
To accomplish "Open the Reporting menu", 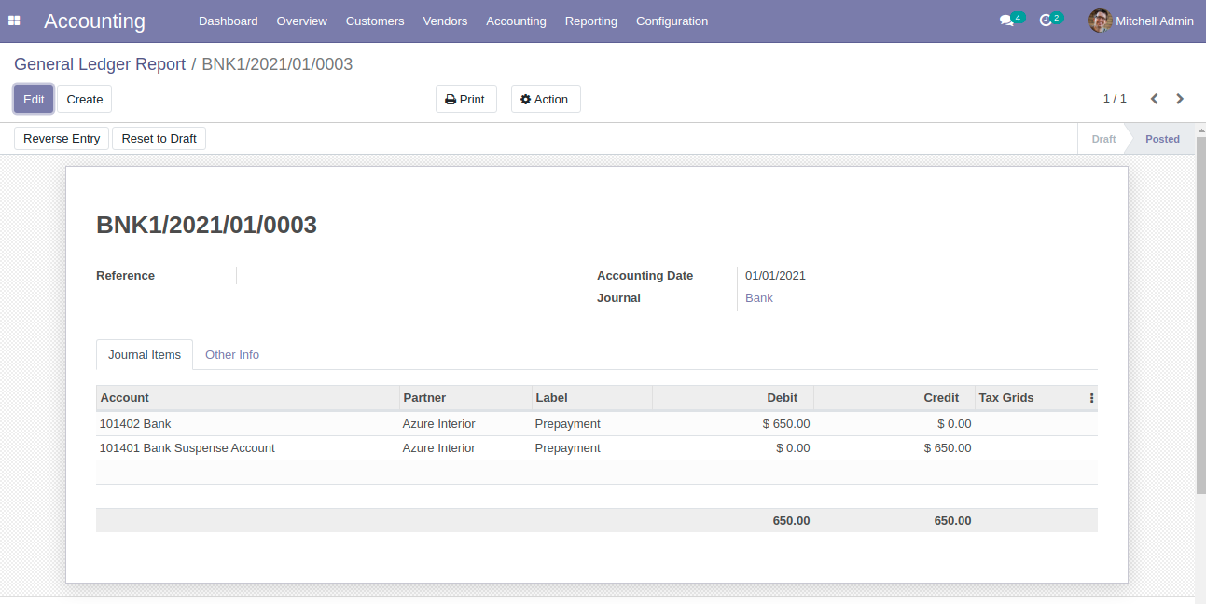I will (590, 21).
